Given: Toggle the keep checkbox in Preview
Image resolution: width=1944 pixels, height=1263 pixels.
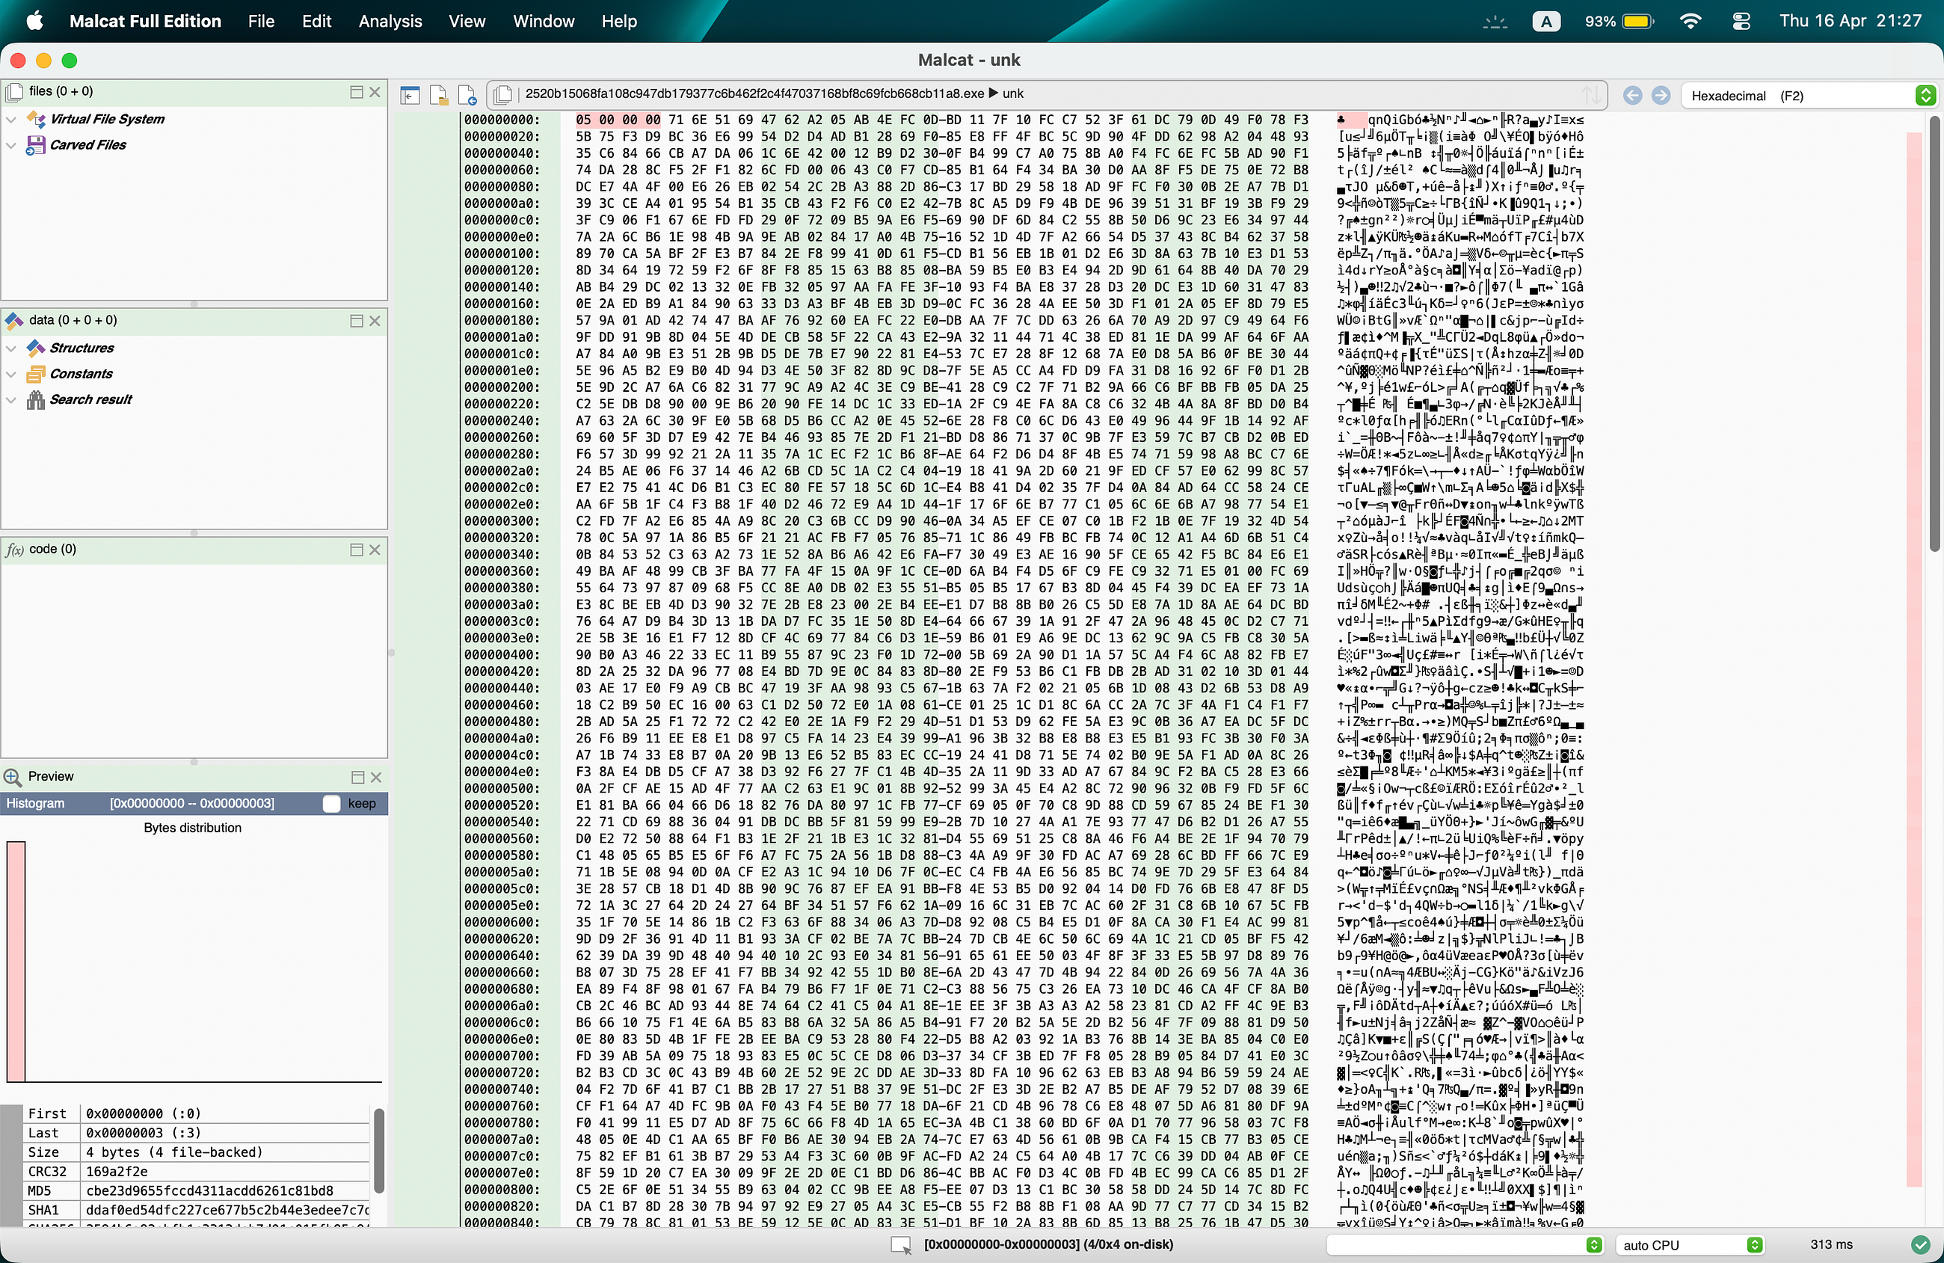Looking at the screenshot, I should [332, 804].
